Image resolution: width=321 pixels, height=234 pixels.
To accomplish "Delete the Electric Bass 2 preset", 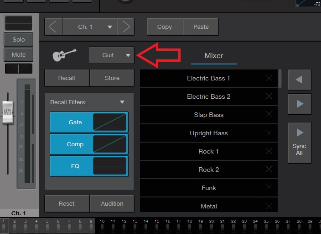I will point(269,96).
